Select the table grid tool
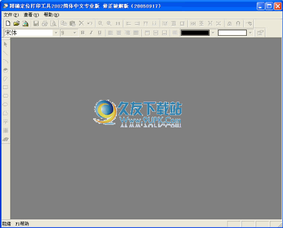Viewport: 283px width, 228px height. [x=6, y=130]
